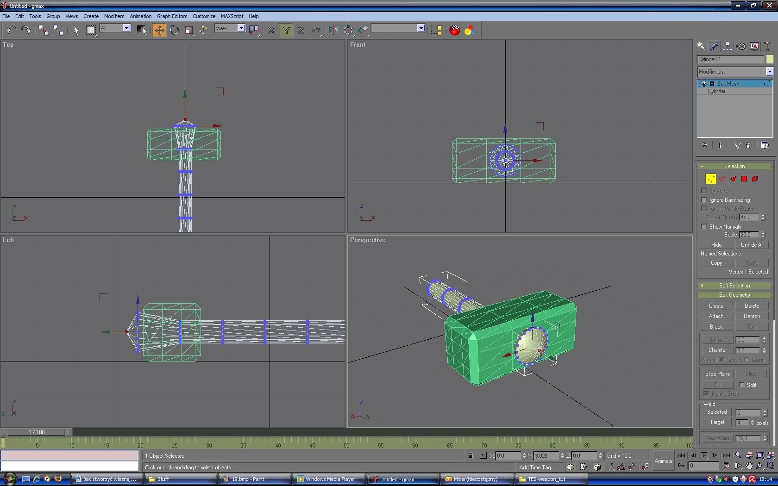Activate the Select and Scale tool

tap(188, 30)
